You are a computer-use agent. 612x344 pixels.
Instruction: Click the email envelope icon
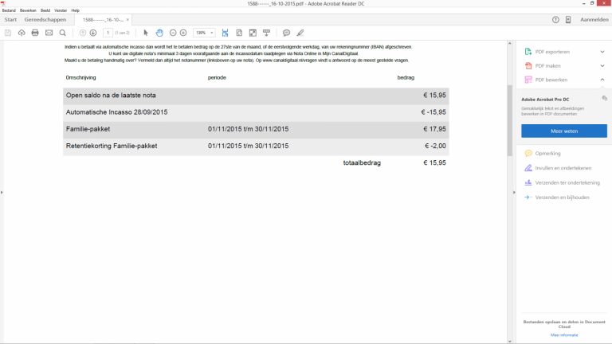pos(49,33)
